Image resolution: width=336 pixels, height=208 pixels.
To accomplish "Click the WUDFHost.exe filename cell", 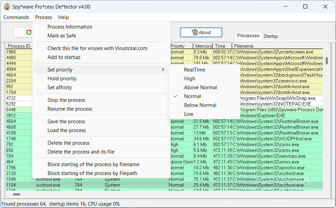I will pyautogui.click(x=278, y=139).
